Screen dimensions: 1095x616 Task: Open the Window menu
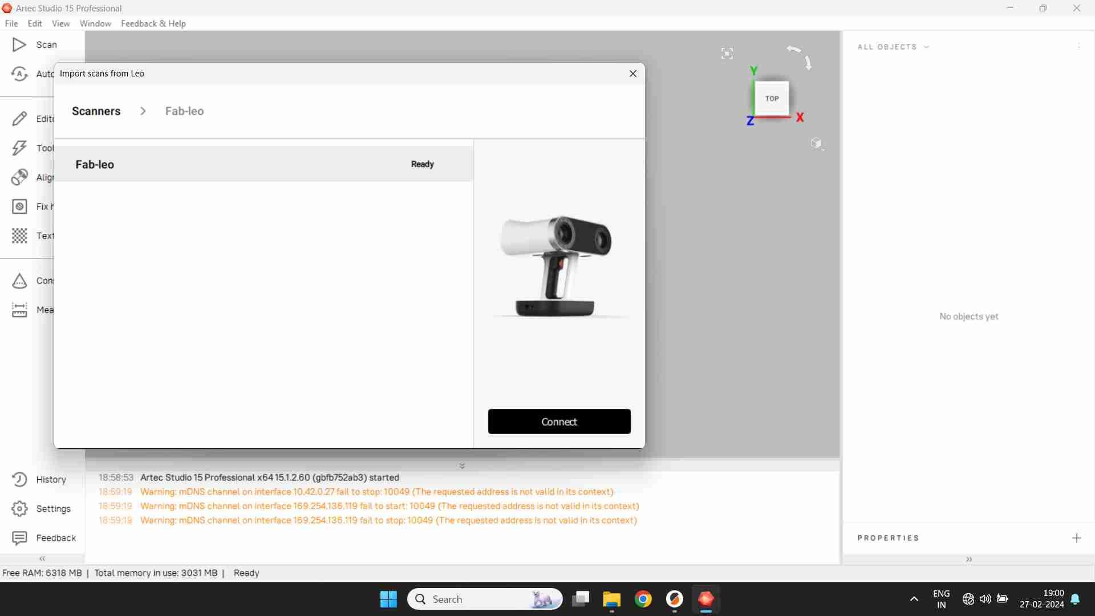95,23
